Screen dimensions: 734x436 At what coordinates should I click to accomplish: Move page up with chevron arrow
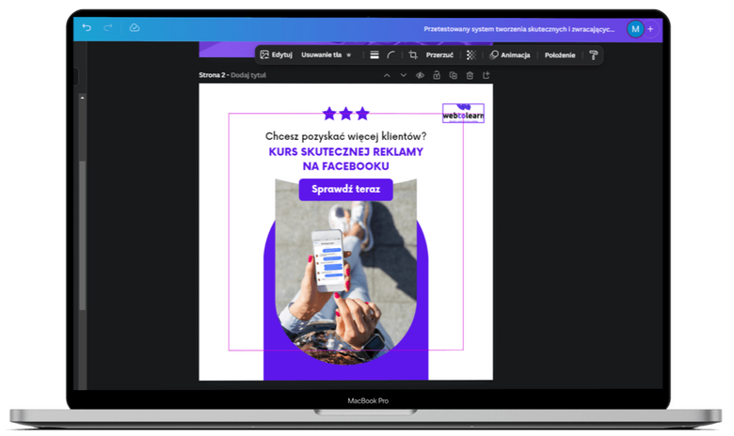pyautogui.click(x=387, y=75)
